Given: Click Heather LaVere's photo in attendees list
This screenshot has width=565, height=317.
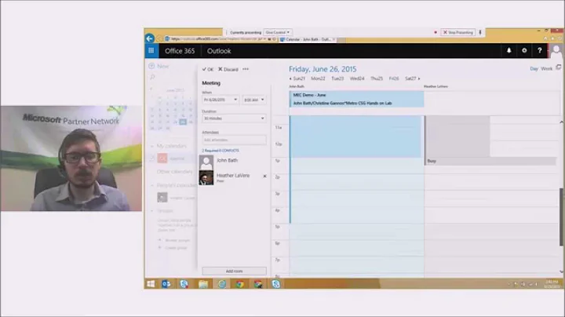Looking at the screenshot, I should tap(206, 178).
